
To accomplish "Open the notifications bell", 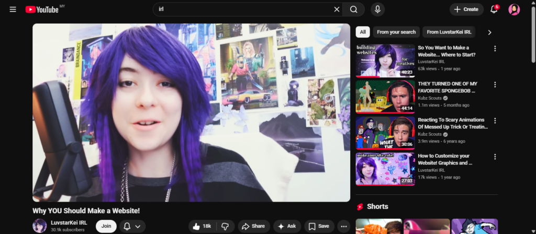I will pos(494,9).
